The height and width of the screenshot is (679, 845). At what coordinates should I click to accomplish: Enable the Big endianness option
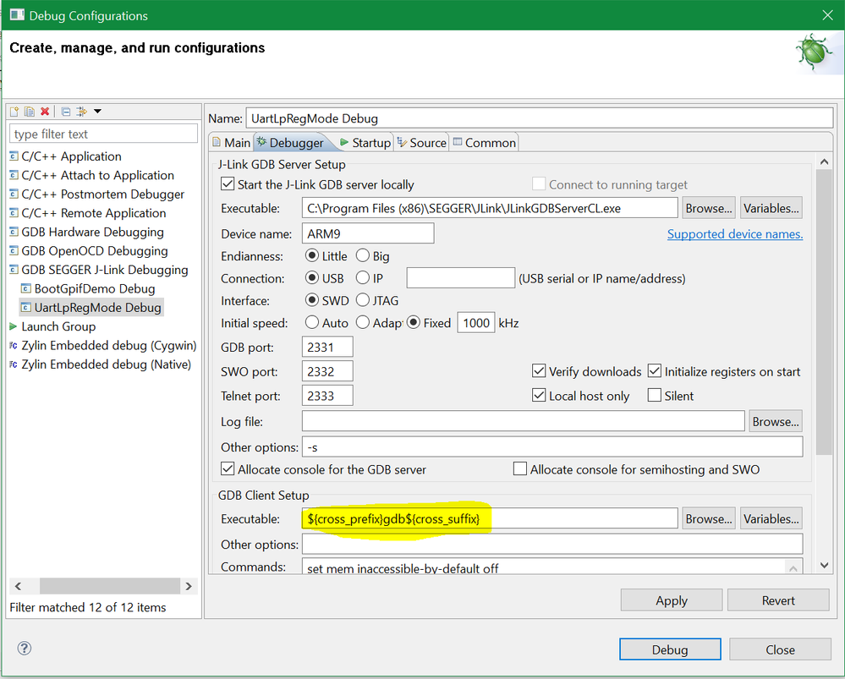coord(361,255)
